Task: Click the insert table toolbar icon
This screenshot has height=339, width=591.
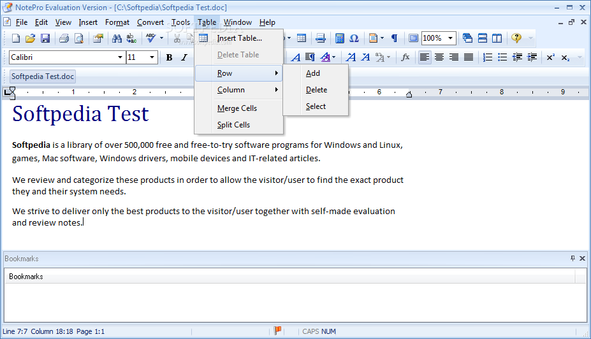Action: click(301, 38)
